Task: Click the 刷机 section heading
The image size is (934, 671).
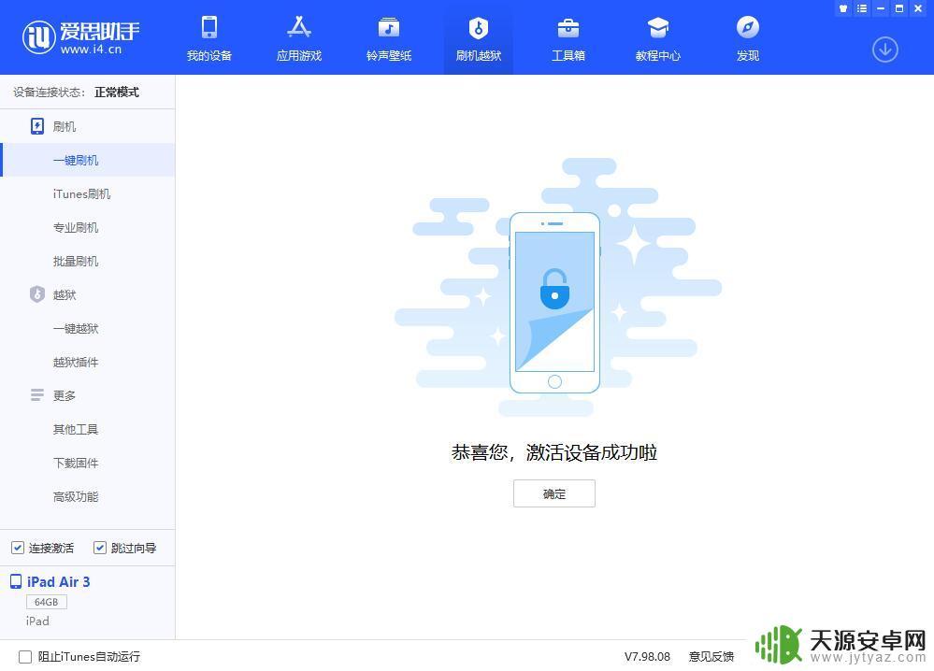Action: [65, 127]
